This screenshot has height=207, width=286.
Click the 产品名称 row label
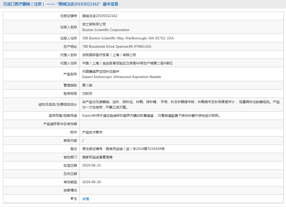click(70, 74)
